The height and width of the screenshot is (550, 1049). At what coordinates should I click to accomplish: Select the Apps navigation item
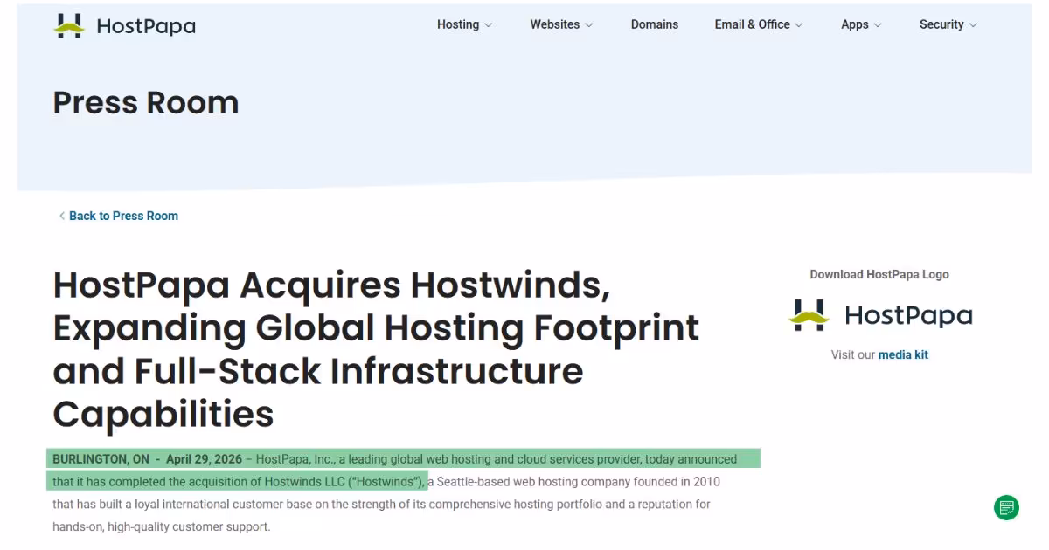click(x=855, y=24)
